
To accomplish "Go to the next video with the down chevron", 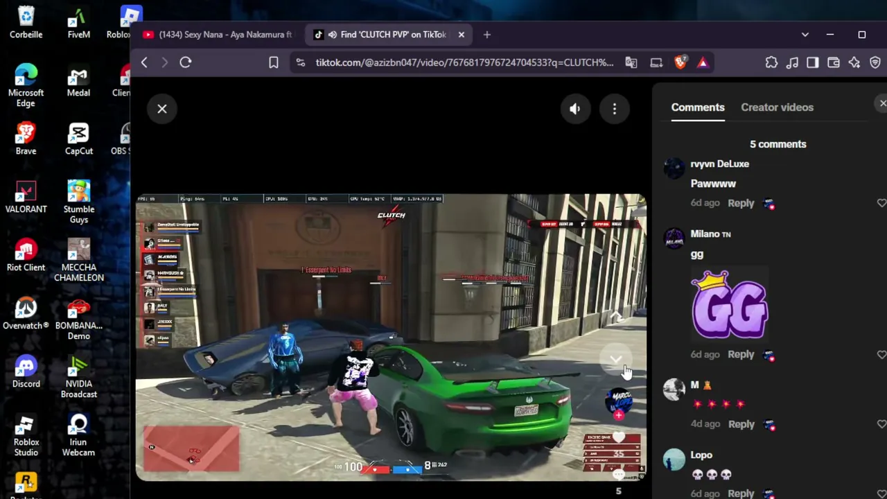I will click(615, 359).
